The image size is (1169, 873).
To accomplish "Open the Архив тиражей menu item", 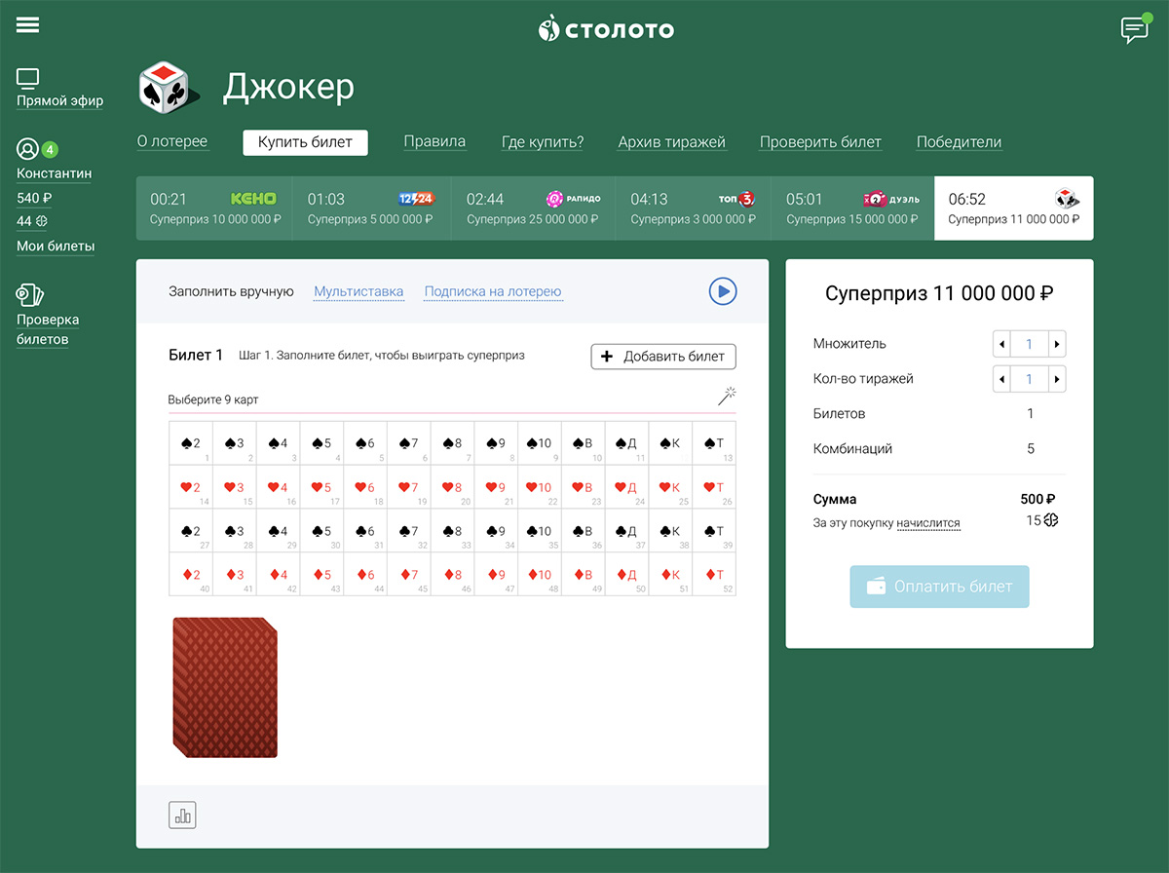I will click(671, 142).
